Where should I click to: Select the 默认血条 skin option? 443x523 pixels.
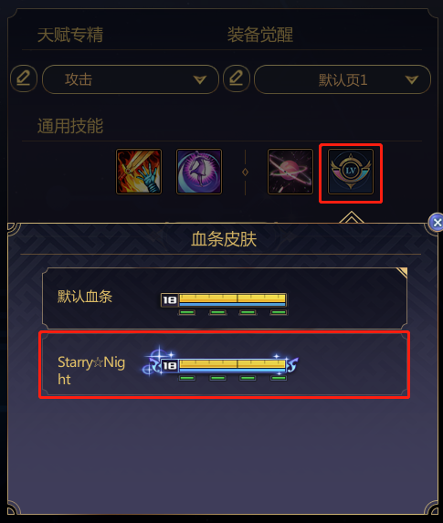[x=225, y=298]
